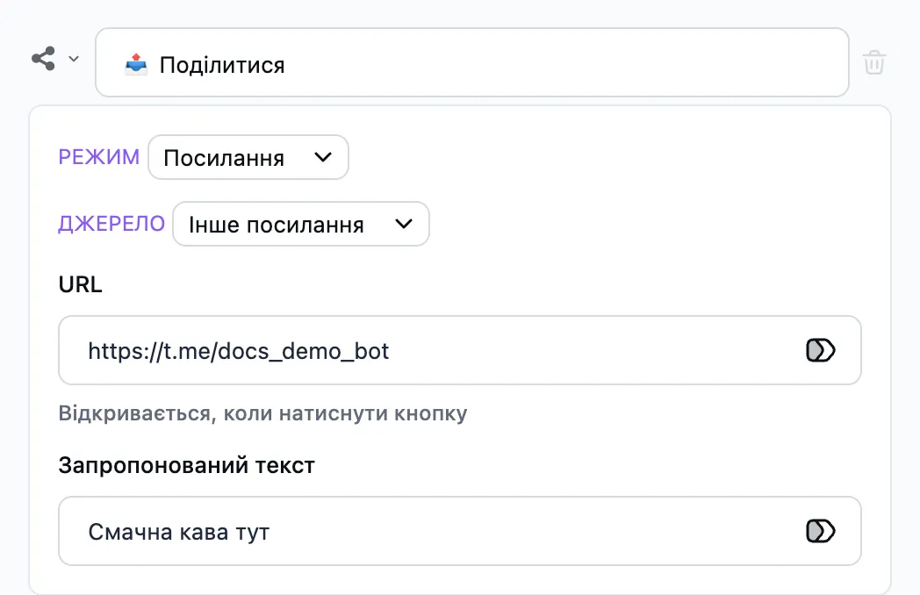Screen dimensions: 920x595
Task: Open the РЕЖИМ dropdown showing Посилання
Action: 248,157
